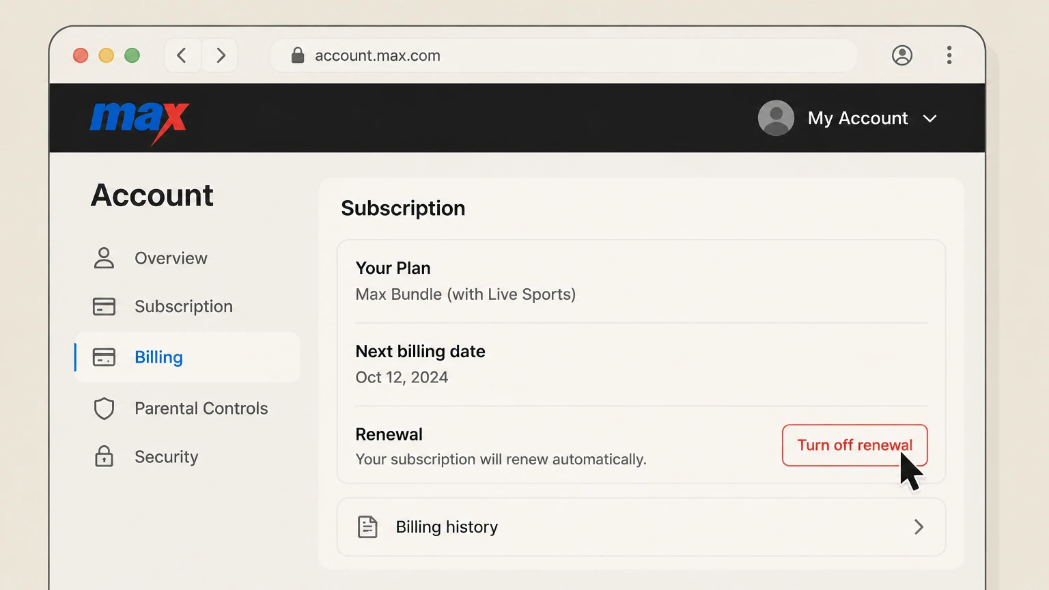This screenshot has width=1049, height=590.
Task: Open Parental Controls in sidebar
Action: tap(201, 408)
